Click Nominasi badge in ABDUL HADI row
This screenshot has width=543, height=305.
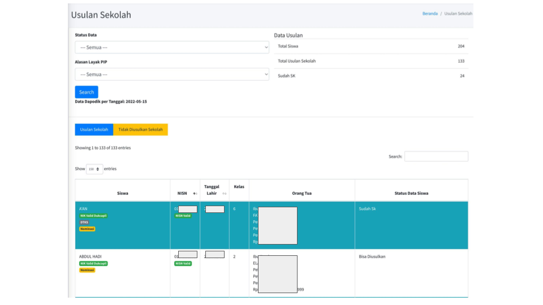click(x=87, y=270)
